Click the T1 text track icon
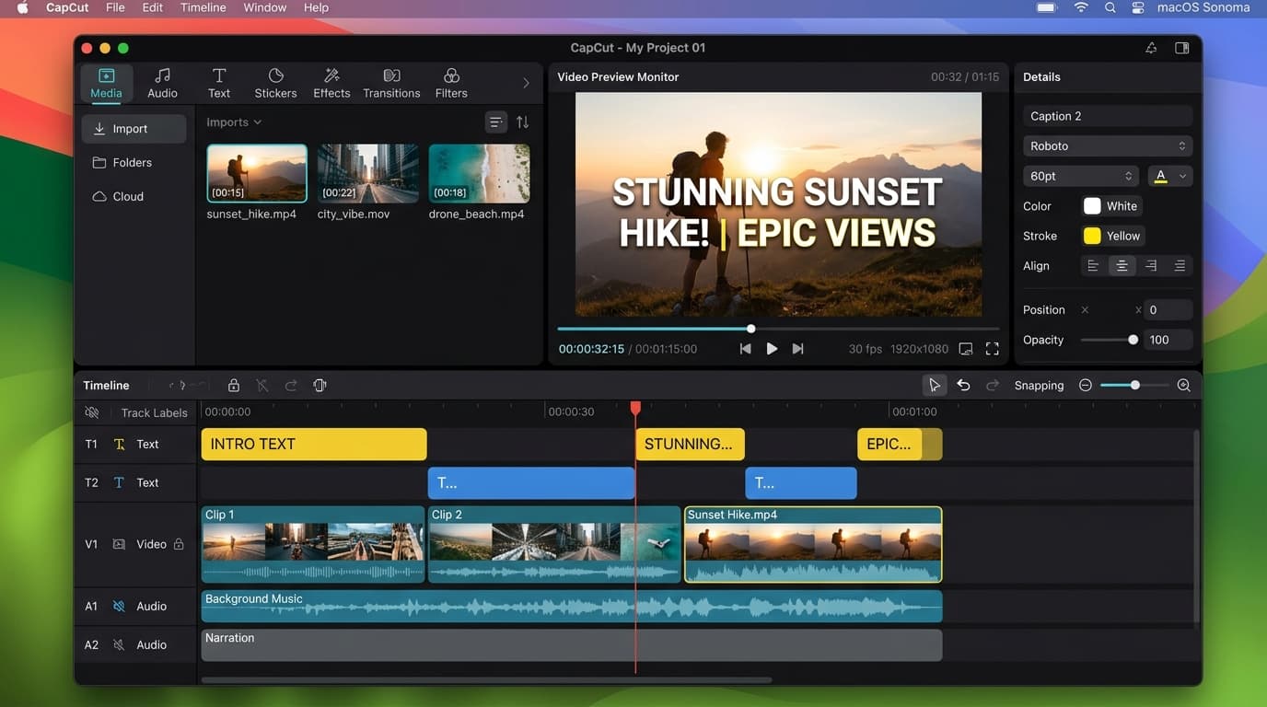Image resolution: width=1267 pixels, height=707 pixels. (119, 444)
